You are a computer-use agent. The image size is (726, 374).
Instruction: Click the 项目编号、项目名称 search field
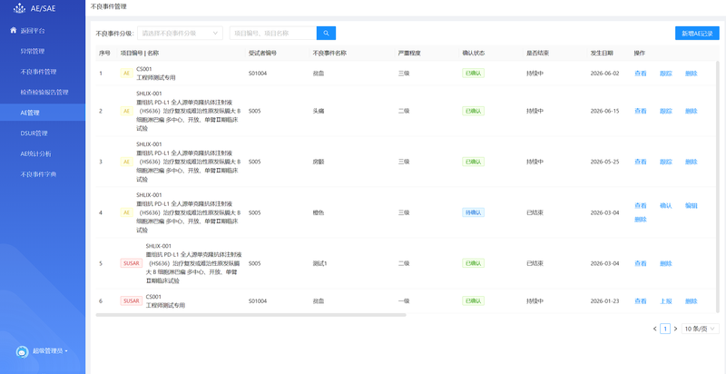273,33
